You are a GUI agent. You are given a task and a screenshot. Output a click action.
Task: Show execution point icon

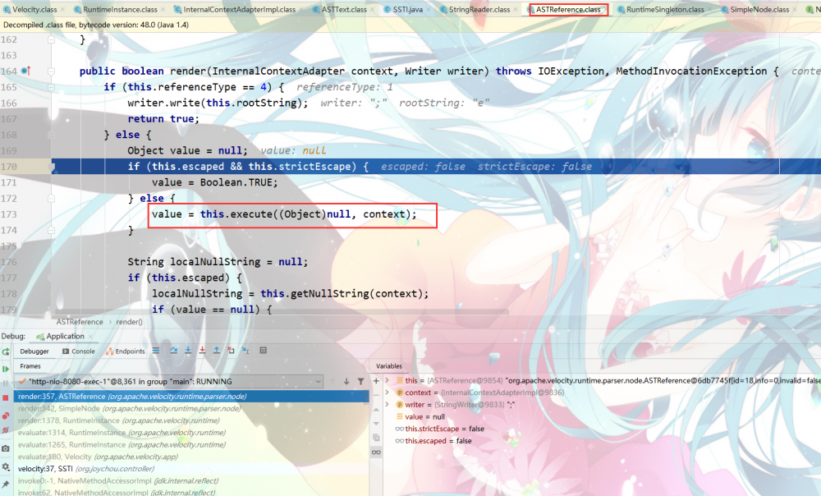156,351
